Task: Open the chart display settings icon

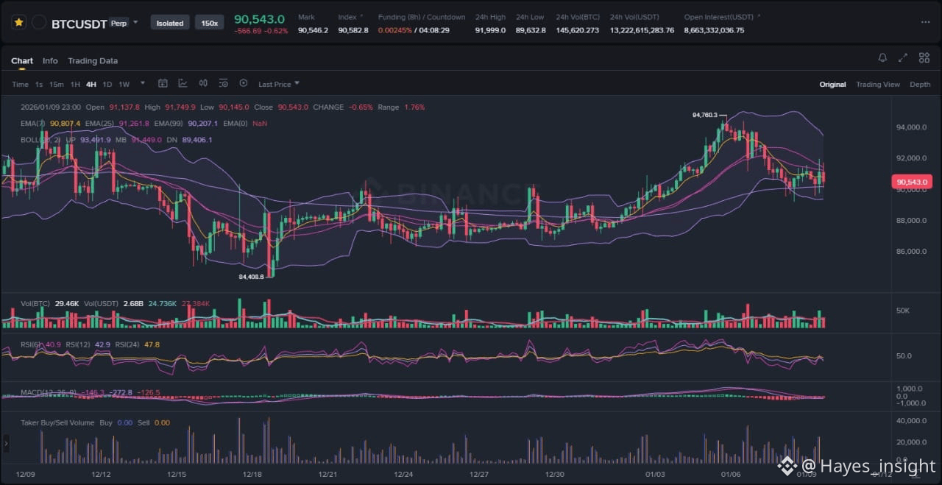Action: click(223, 84)
